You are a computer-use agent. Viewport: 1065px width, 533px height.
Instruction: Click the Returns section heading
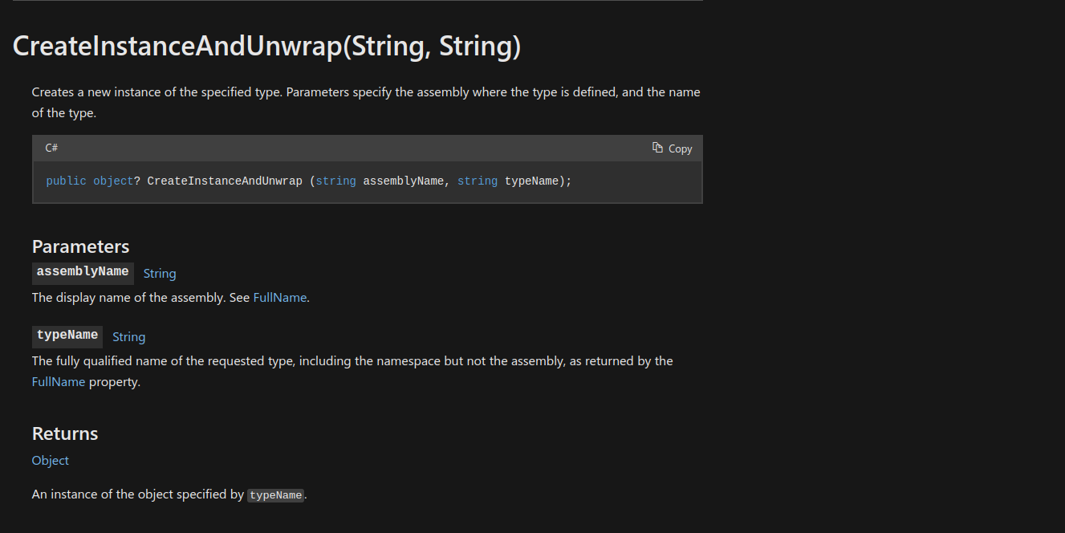click(65, 433)
